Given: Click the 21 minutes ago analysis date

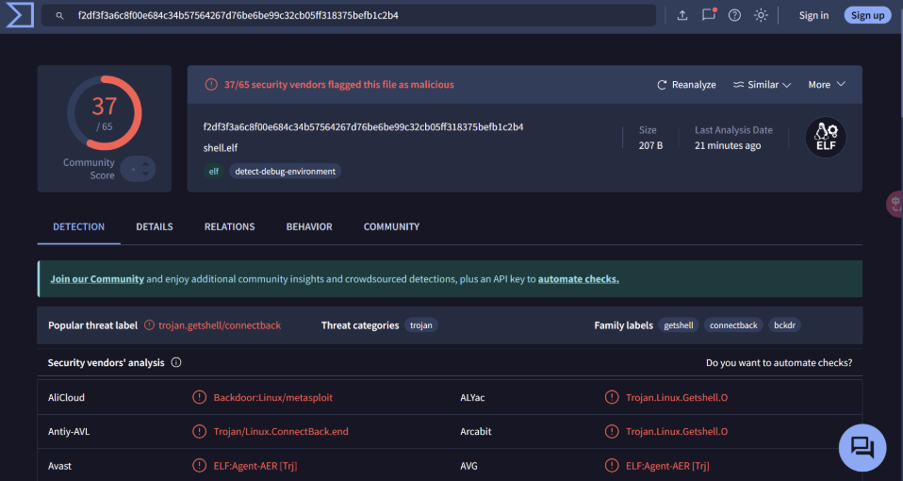Looking at the screenshot, I should (x=728, y=145).
